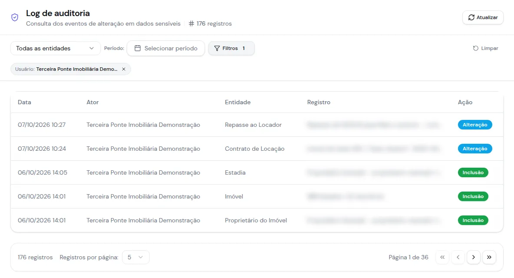Click the Data column header
The height and width of the screenshot is (278, 514).
tap(25, 102)
